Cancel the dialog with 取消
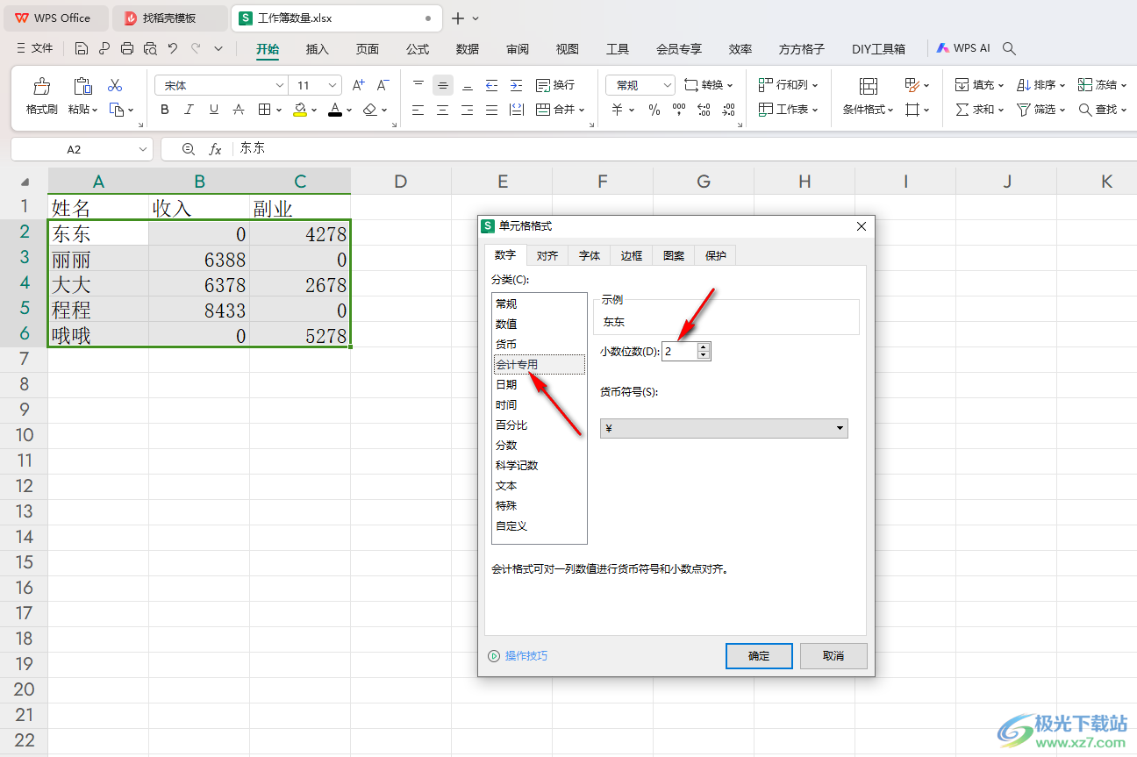This screenshot has width=1137, height=757. [x=833, y=655]
